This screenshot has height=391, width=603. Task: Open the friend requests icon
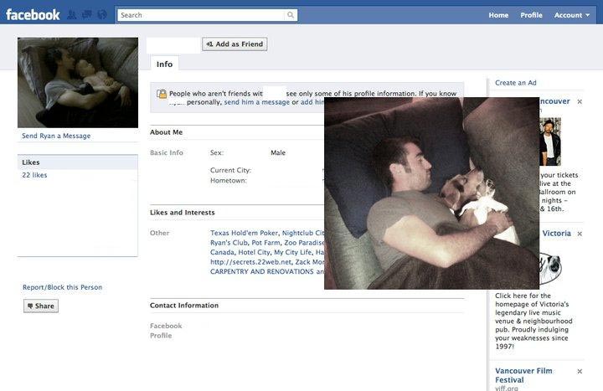tap(72, 15)
